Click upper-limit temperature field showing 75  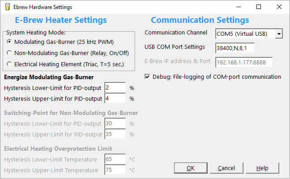click(115, 170)
